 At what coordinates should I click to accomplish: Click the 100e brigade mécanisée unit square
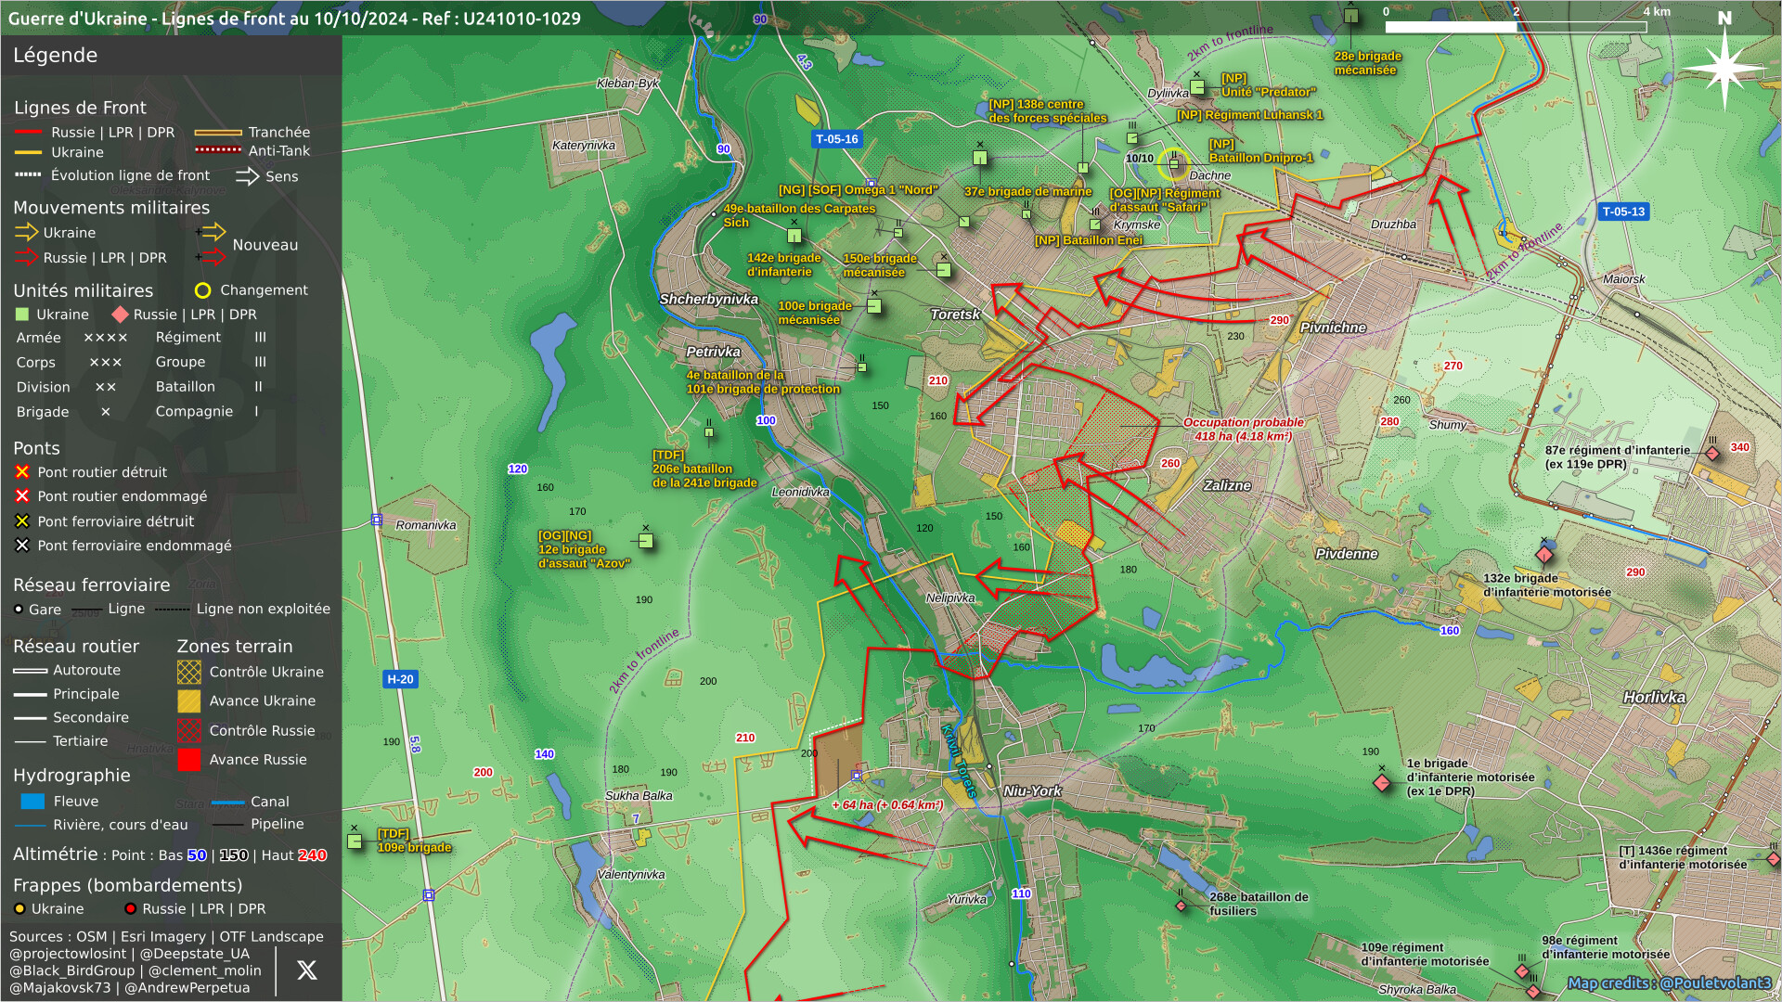click(x=874, y=306)
